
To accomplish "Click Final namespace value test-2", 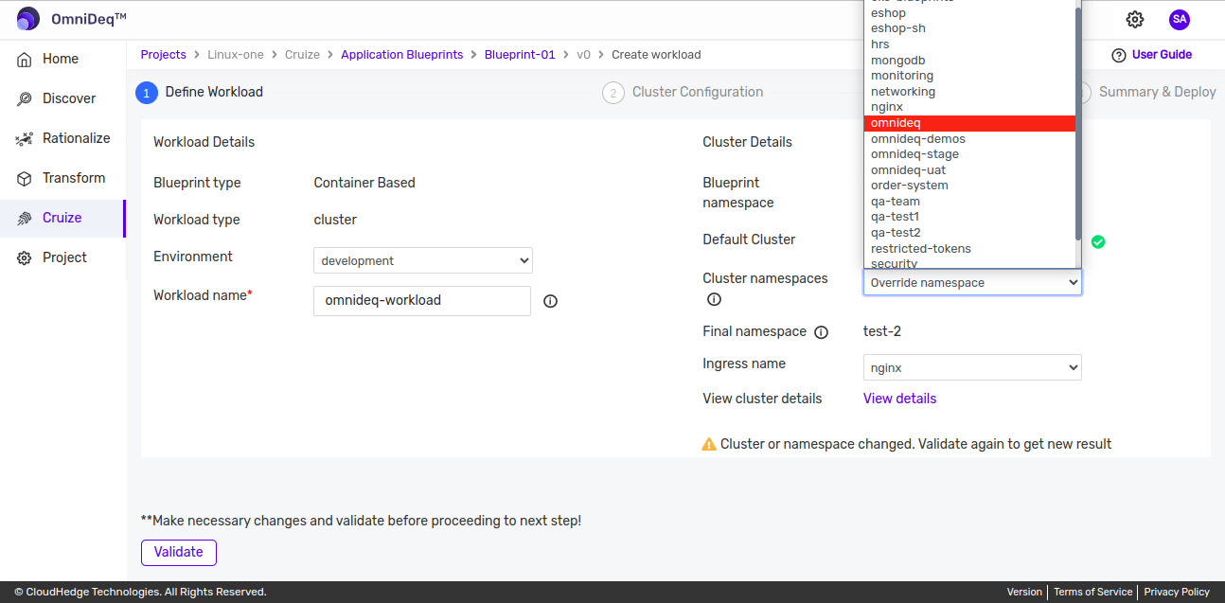I will pyautogui.click(x=882, y=331).
